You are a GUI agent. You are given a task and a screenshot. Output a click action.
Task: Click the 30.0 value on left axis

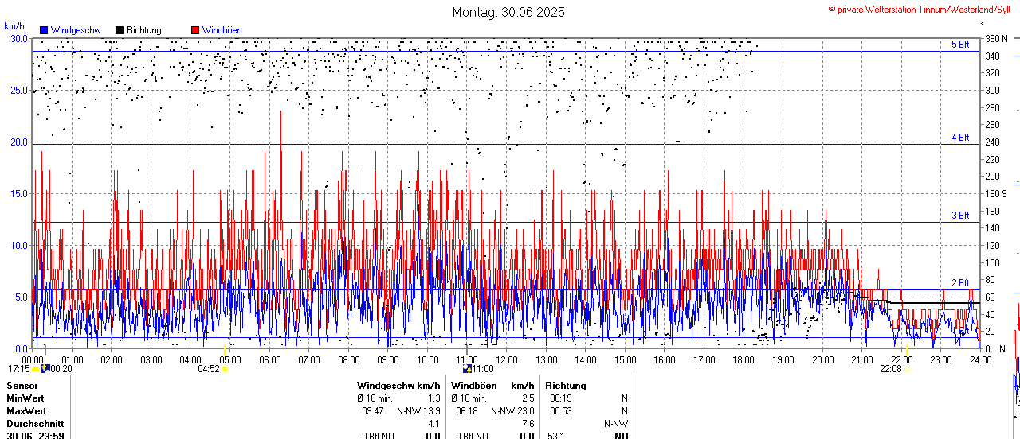[x=18, y=38]
